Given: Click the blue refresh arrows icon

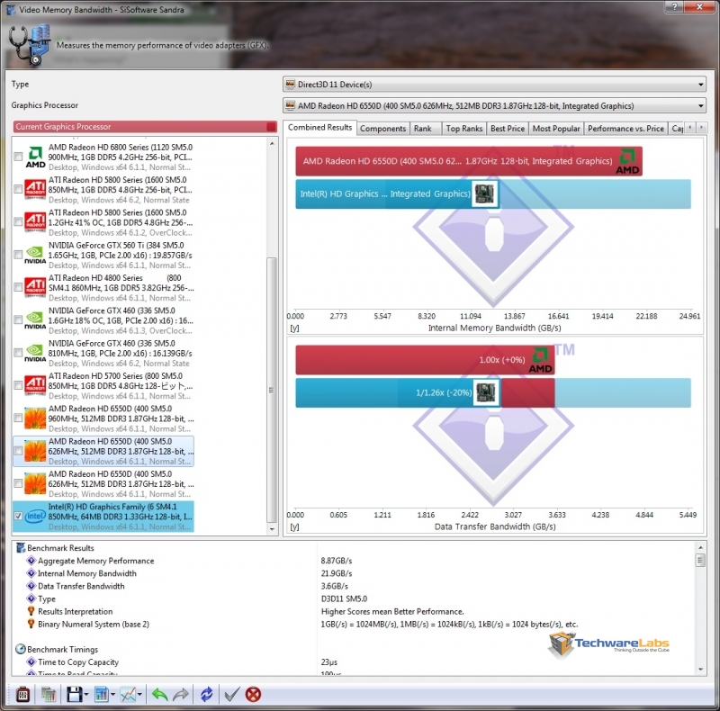Looking at the screenshot, I should pyautogui.click(x=206, y=694).
